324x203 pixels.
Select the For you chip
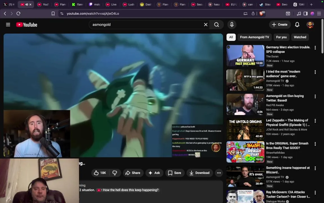pos(281,37)
